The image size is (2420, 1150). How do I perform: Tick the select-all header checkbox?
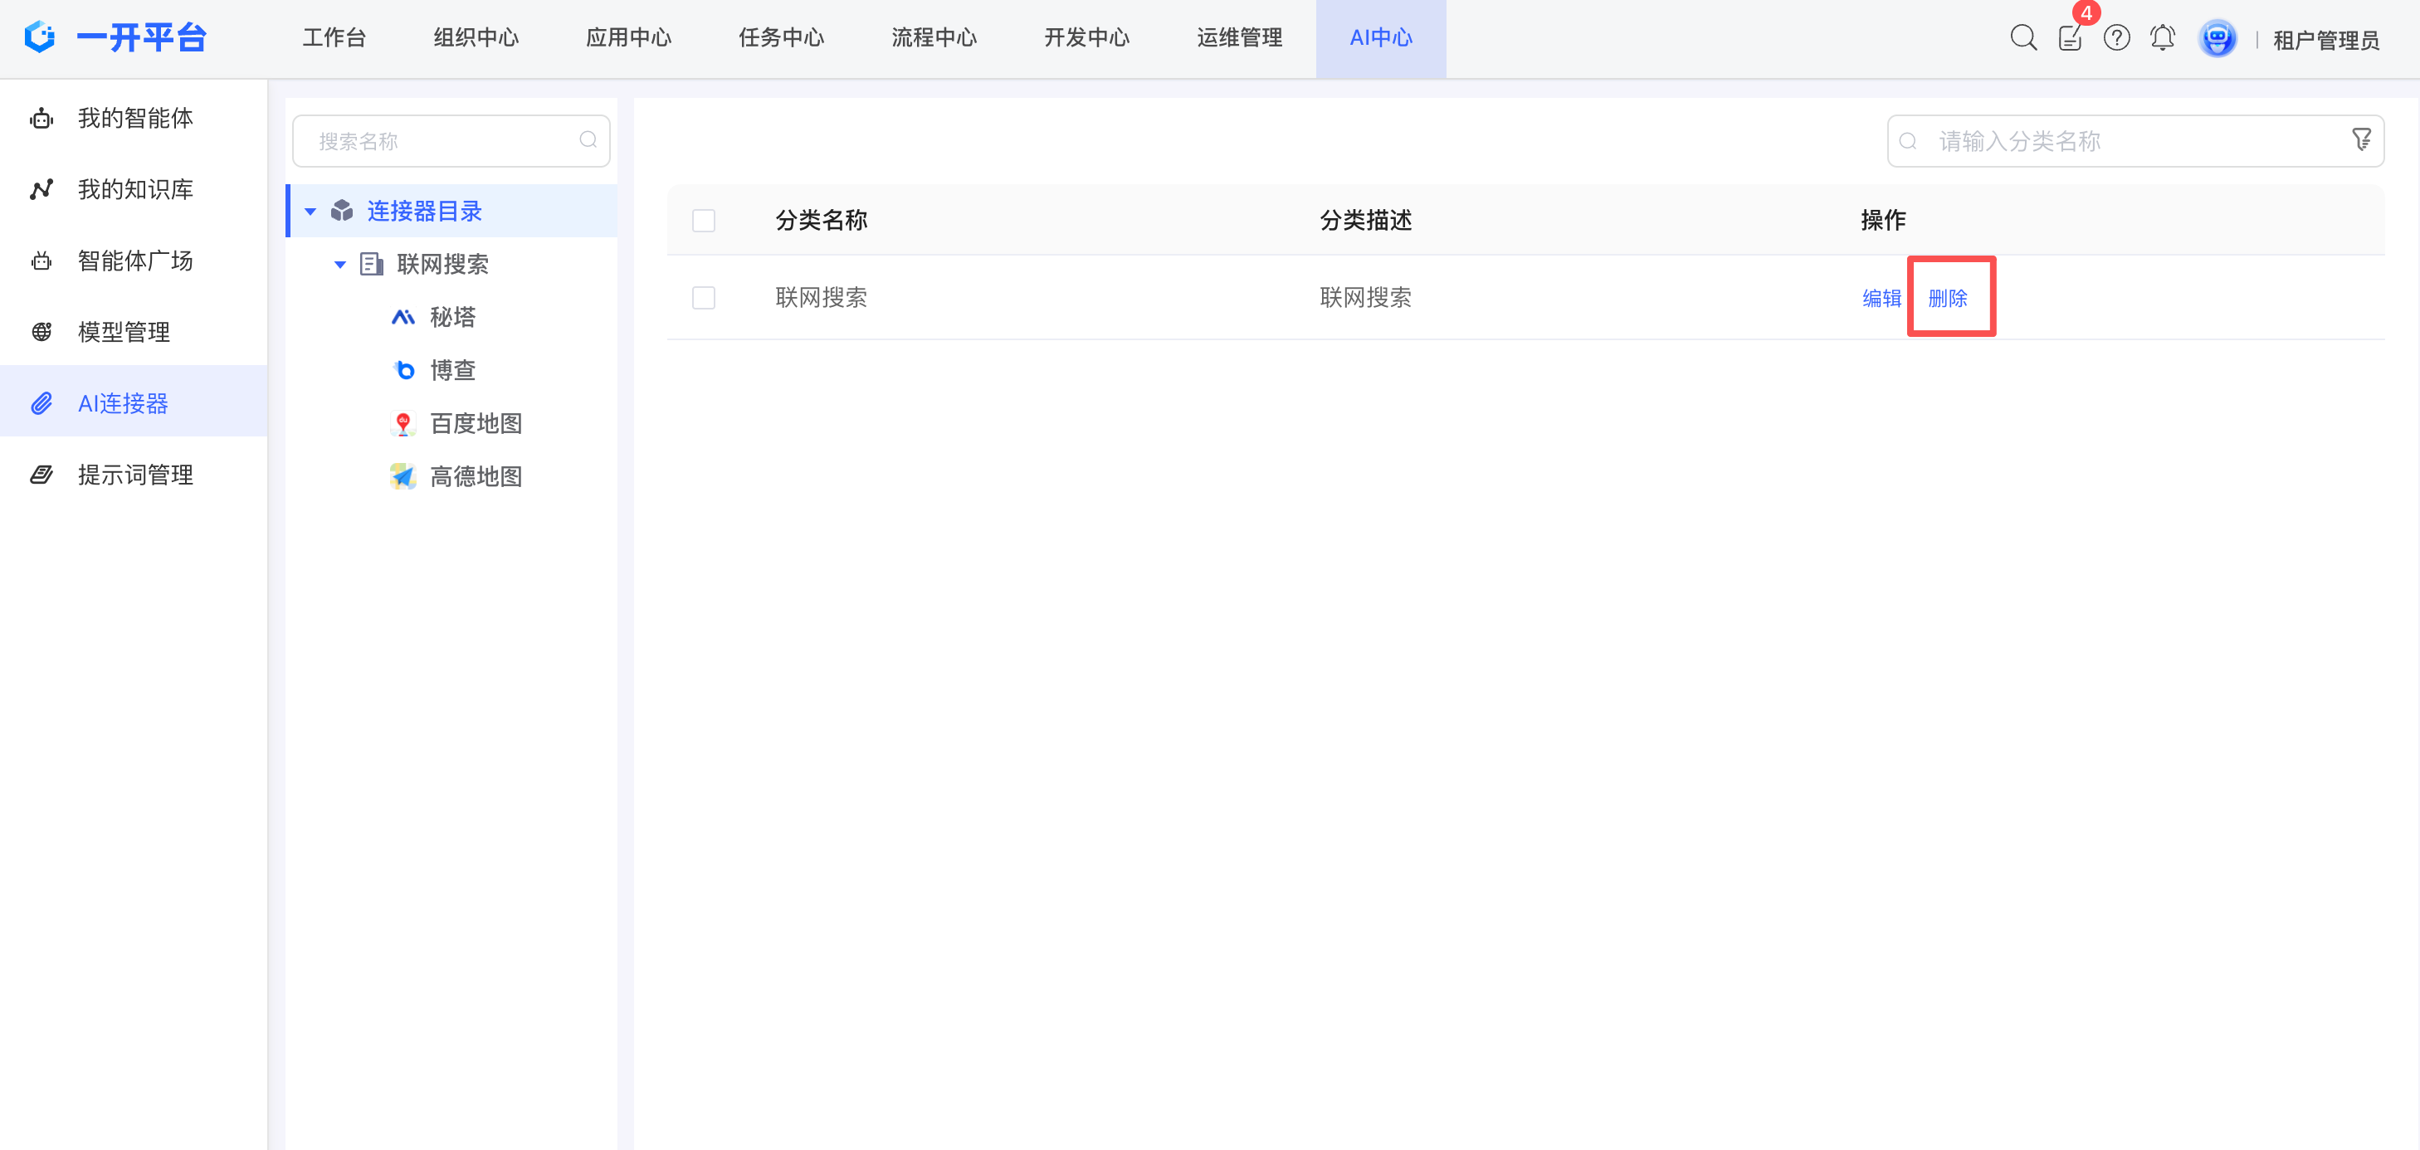point(703,221)
